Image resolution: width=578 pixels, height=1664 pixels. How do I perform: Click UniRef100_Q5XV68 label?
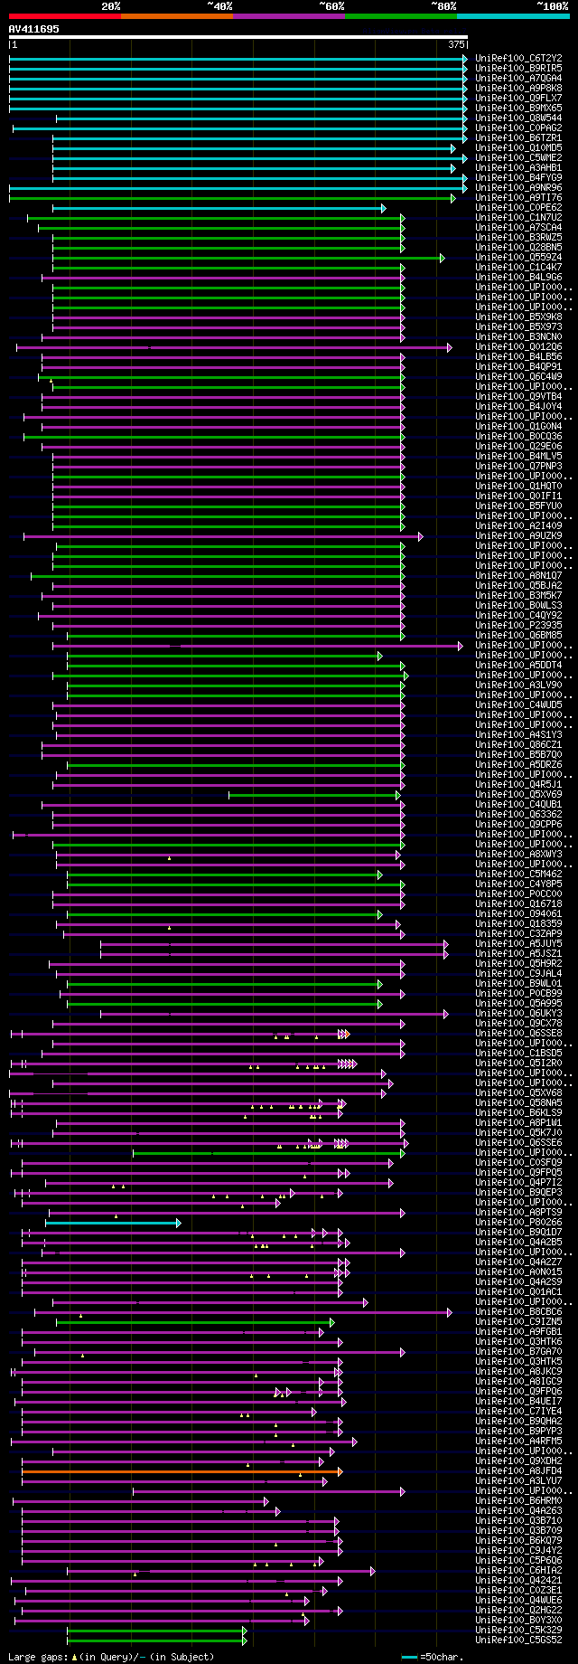[x=518, y=1092]
